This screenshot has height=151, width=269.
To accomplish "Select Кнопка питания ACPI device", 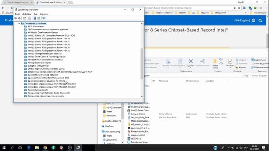I will 37,90.
